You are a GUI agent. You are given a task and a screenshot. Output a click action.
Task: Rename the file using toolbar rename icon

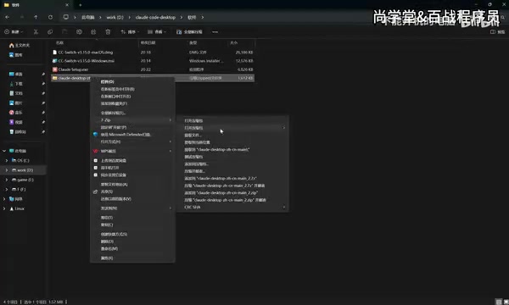tap(79, 31)
